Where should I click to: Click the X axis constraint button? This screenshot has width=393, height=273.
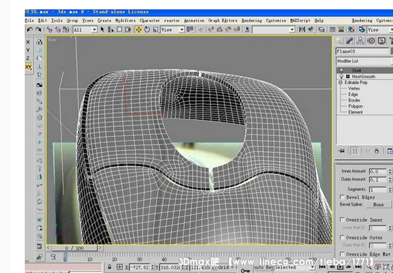[x=28, y=42]
